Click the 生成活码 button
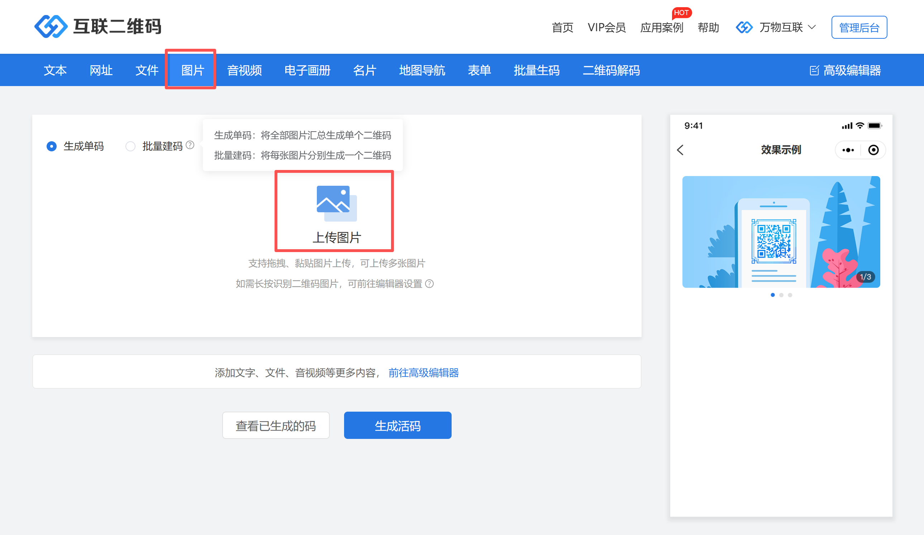 (x=397, y=425)
